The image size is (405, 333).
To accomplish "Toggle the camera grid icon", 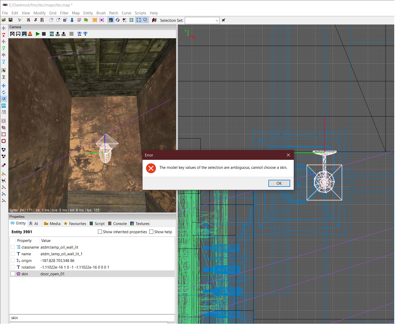I will [72, 34].
